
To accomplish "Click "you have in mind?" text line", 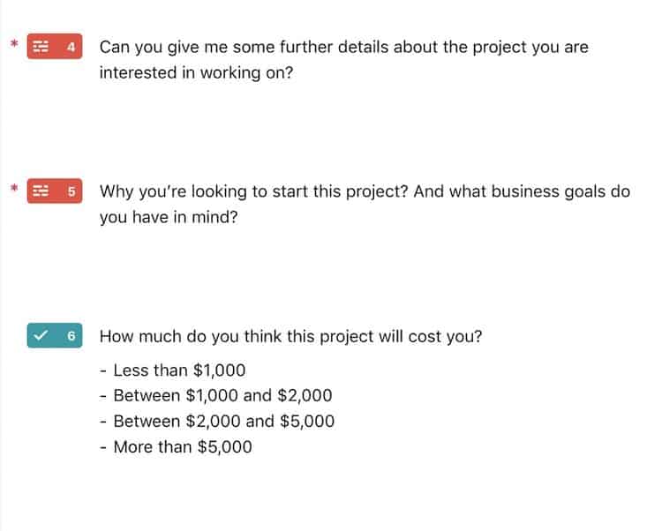I will pos(169,218).
